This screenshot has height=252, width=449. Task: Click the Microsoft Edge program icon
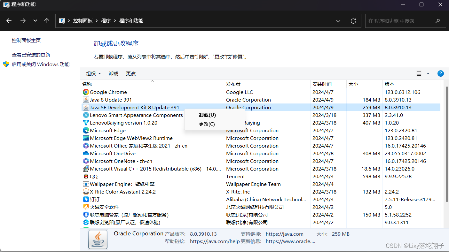(86, 130)
